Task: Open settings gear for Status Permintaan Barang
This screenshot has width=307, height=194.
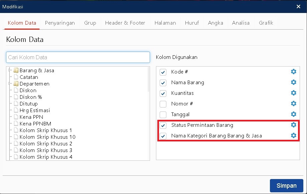Action: pyautogui.click(x=293, y=125)
